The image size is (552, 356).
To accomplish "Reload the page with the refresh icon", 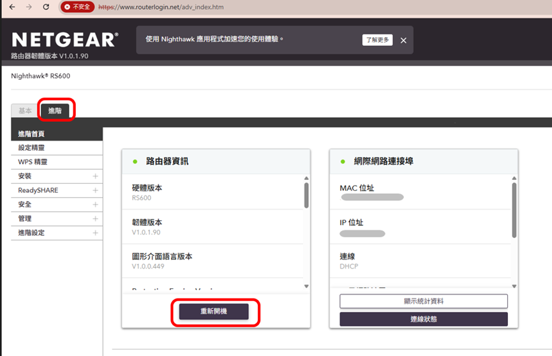I will click(x=46, y=6).
